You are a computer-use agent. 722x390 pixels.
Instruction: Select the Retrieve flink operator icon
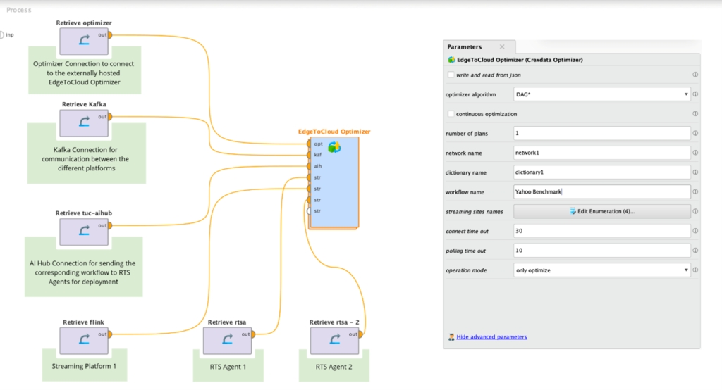click(x=83, y=341)
